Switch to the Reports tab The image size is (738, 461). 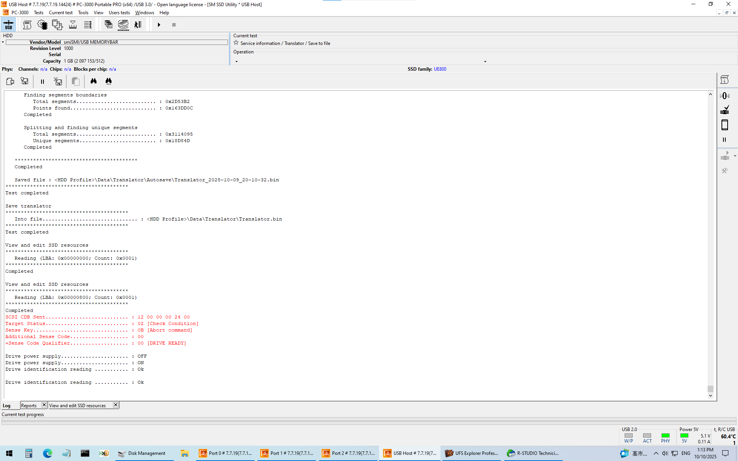point(29,406)
